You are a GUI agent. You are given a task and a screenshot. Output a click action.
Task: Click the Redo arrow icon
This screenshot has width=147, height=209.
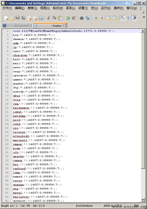pyautogui.click(x=74, y=18)
